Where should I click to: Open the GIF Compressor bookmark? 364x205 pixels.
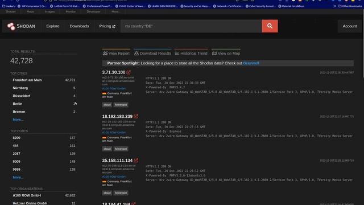click(x=32, y=6)
